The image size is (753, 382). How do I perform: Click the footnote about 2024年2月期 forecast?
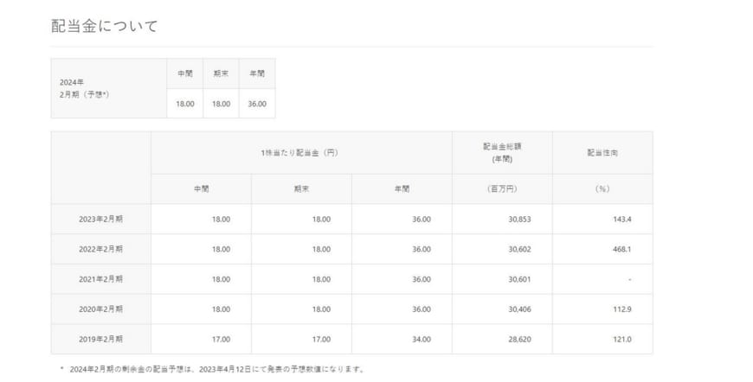pyautogui.click(x=212, y=369)
